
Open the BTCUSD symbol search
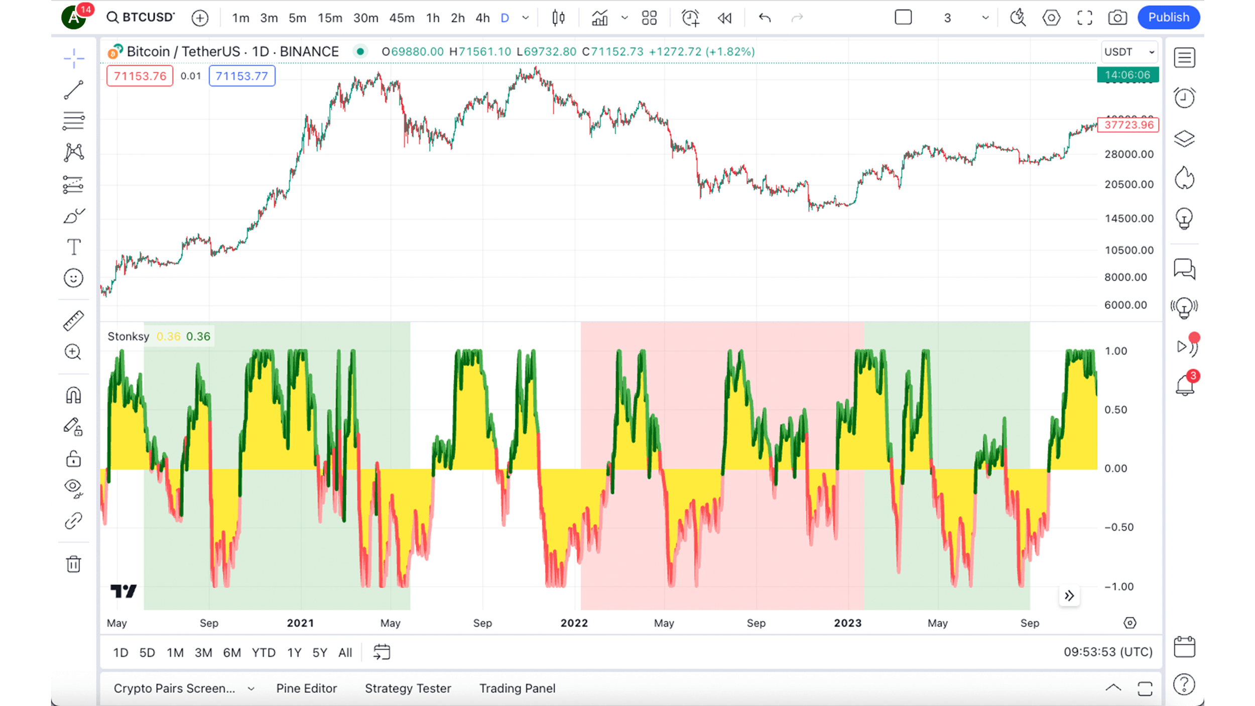click(141, 18)
